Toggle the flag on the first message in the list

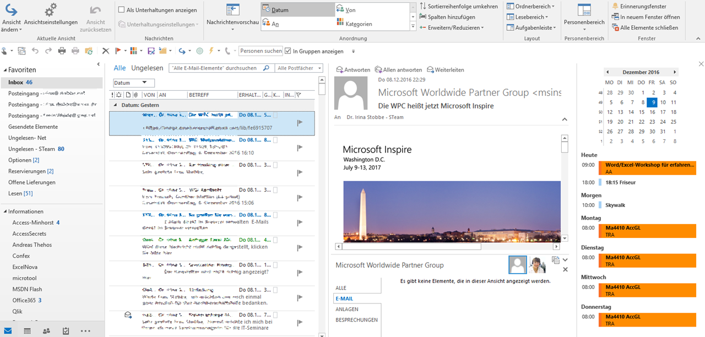coord(300,122)
